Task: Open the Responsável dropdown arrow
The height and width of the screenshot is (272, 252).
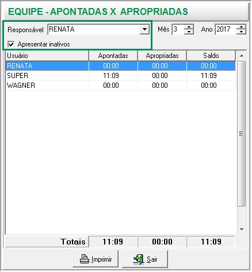Action: [144, 29]
